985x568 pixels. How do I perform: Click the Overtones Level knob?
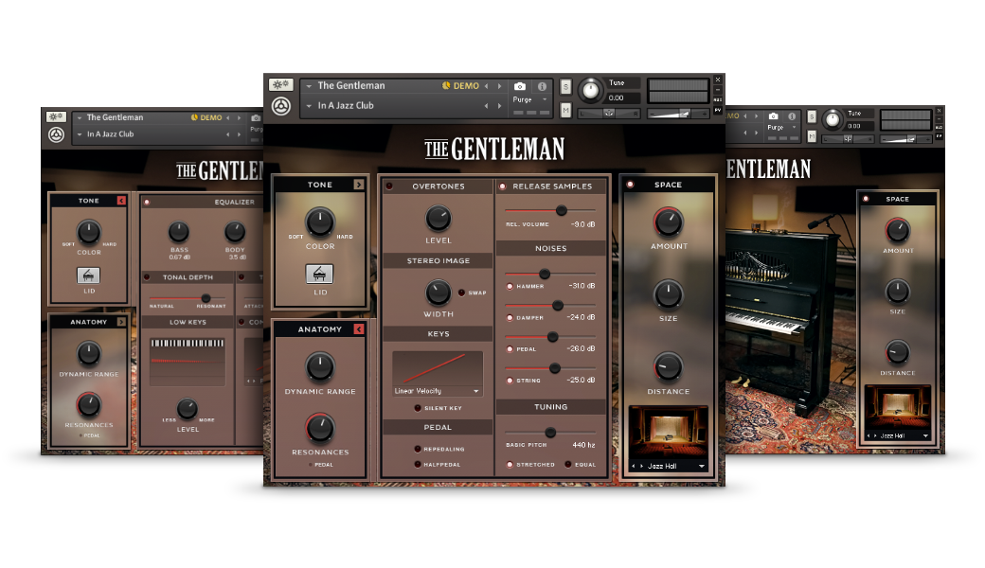(438, 218)
